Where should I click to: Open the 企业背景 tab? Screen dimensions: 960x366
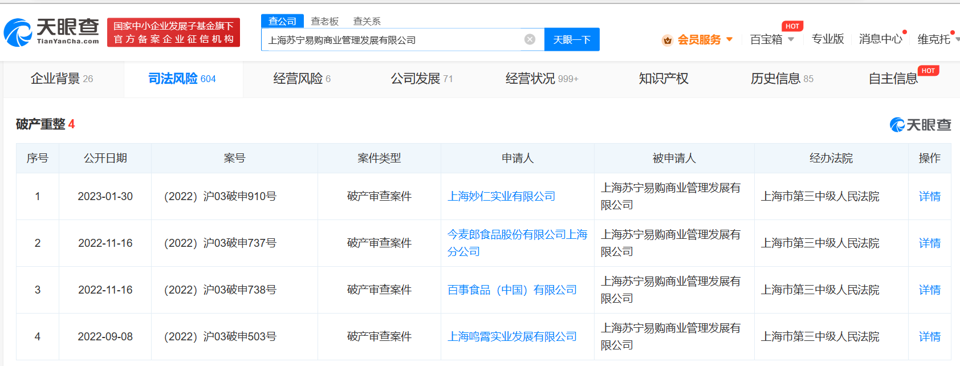pos(62,79)
